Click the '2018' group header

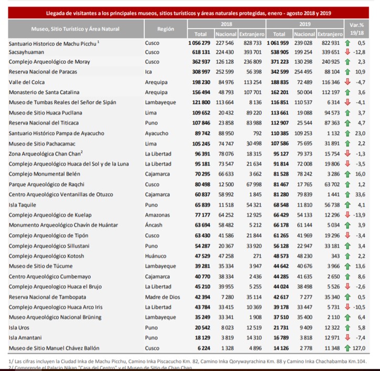pos(226,24)
